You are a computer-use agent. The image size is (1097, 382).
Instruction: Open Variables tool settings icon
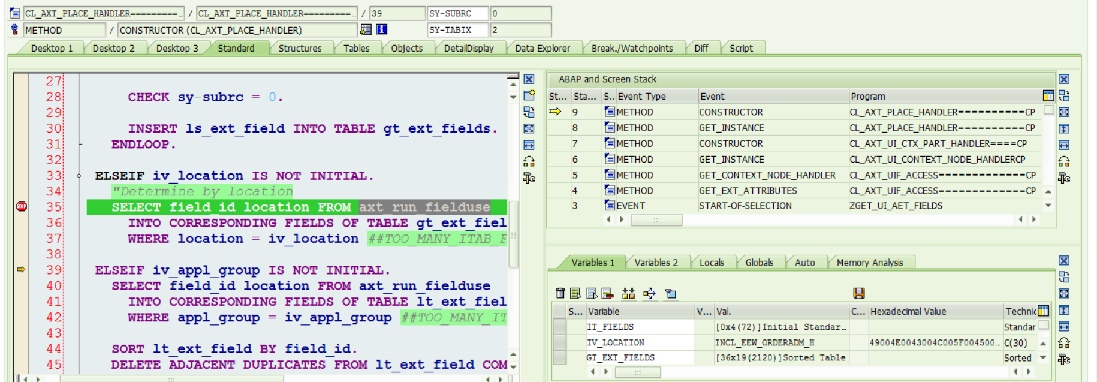point(1063,359)
